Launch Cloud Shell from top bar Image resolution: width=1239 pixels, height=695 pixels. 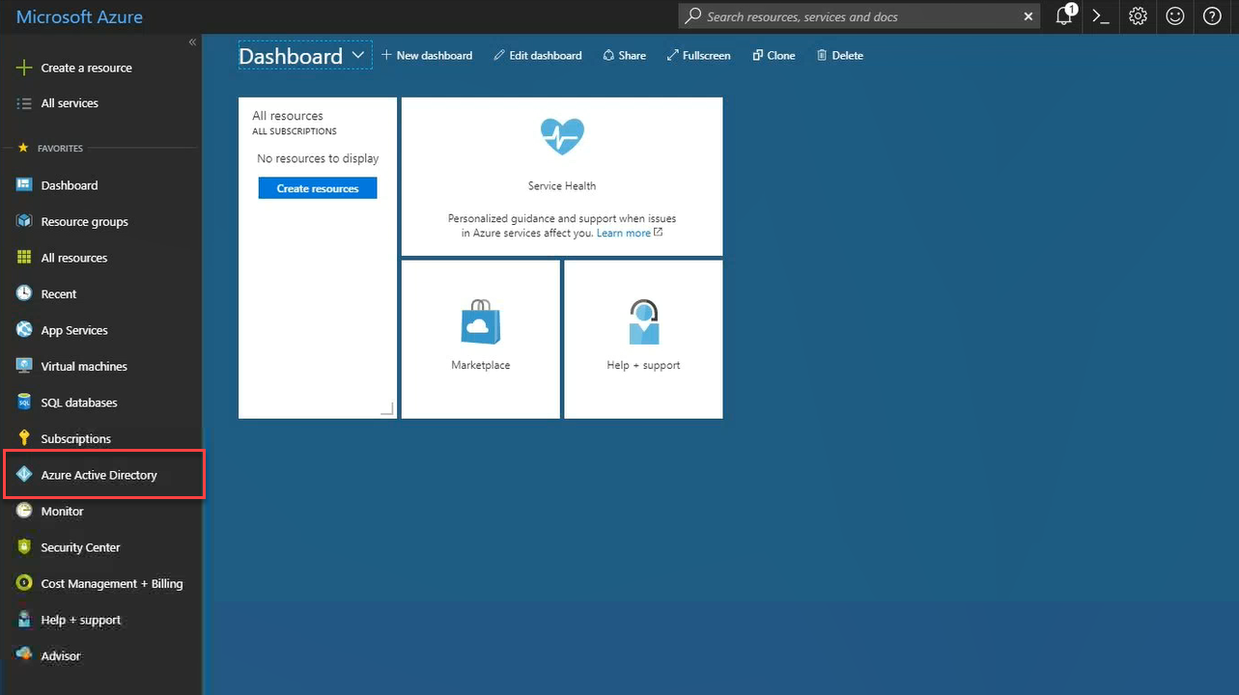[x=1100, y=16]
